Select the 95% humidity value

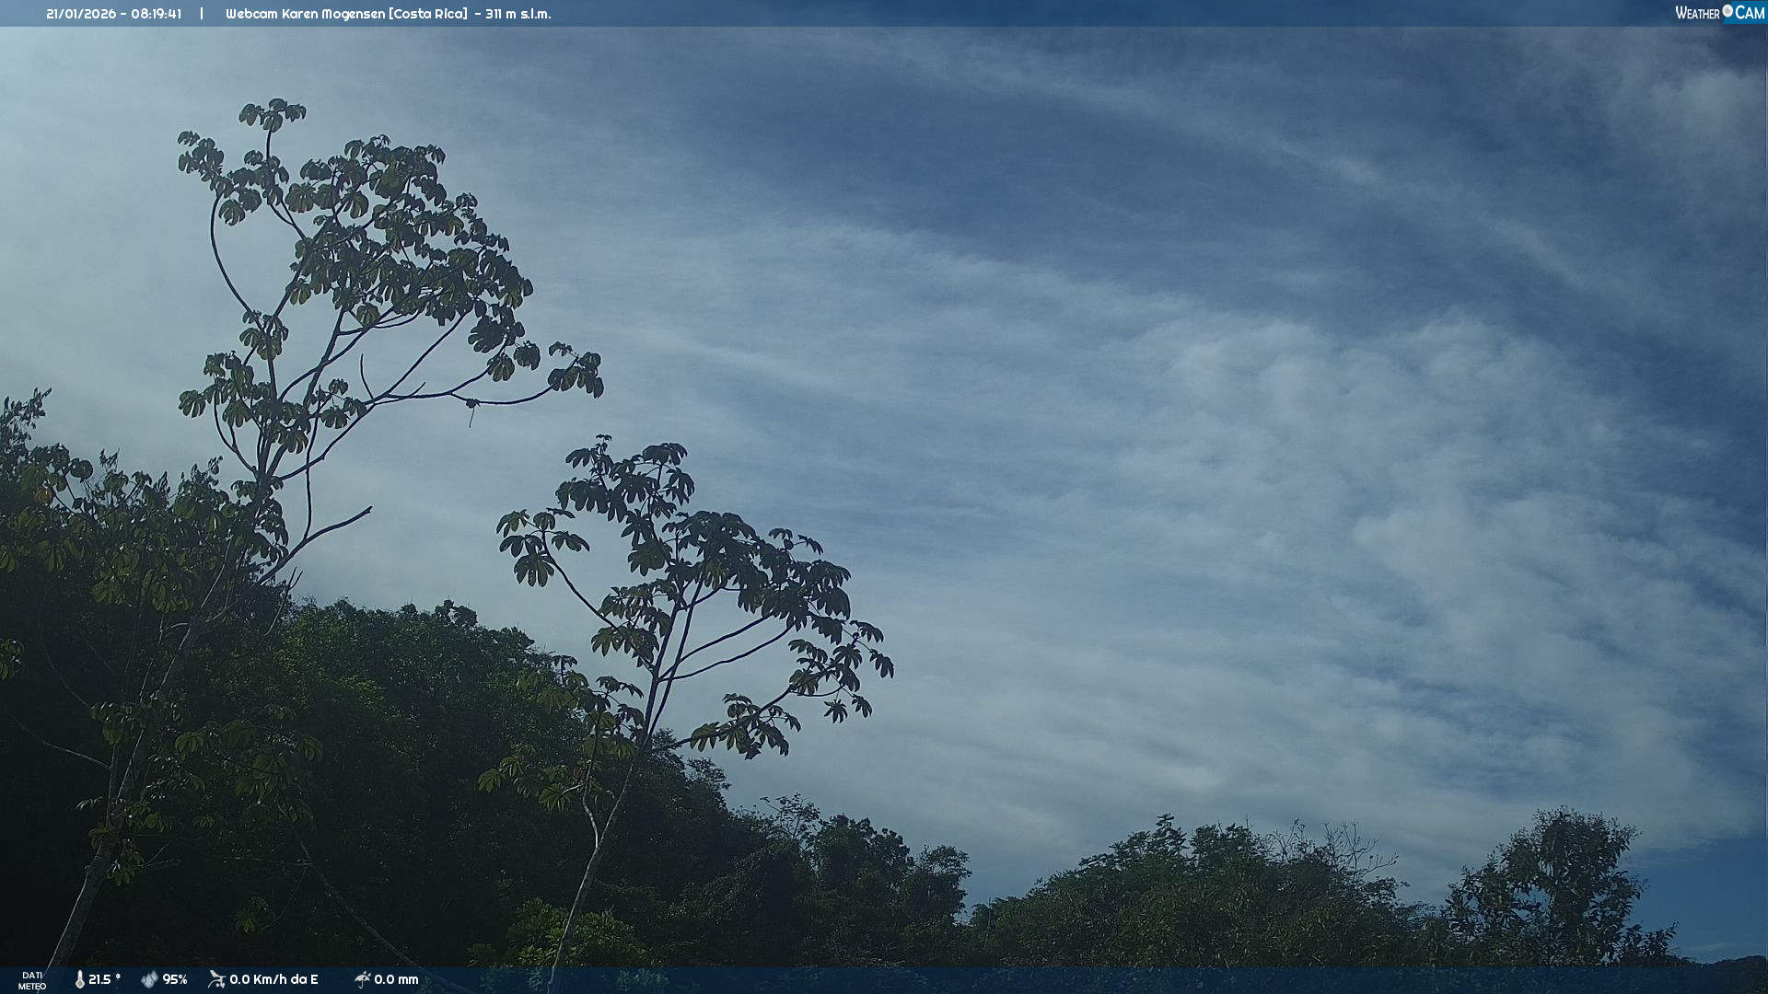pyautogui.click(x=175, y=979)
